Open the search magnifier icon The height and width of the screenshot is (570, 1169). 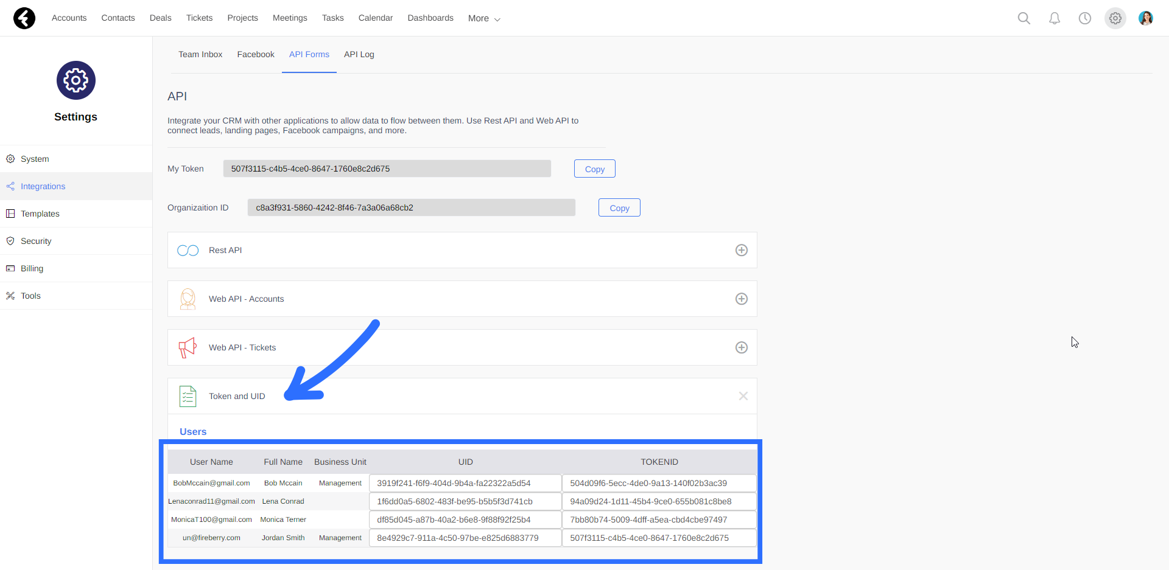[x=1023, y=18]
